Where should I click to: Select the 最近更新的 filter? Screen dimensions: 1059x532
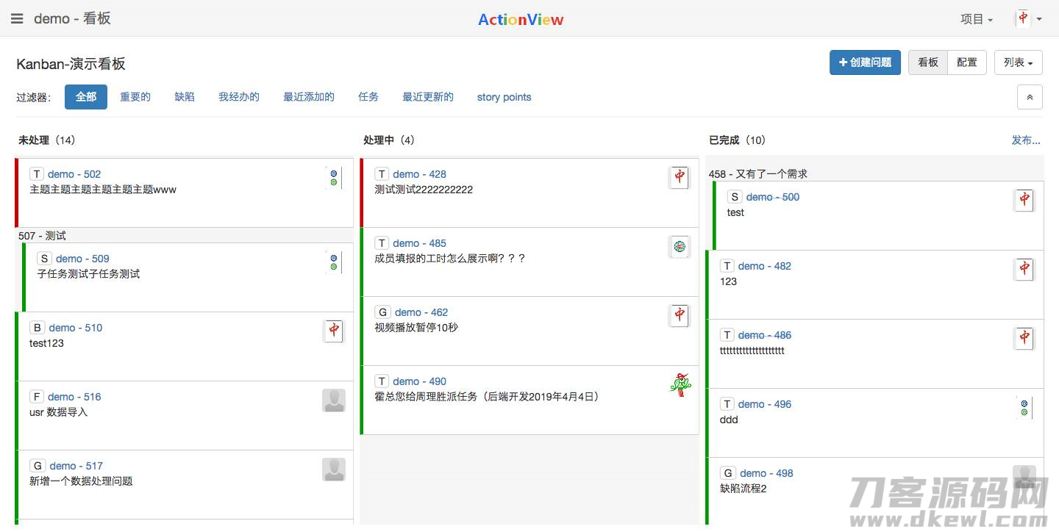click(428, 97)
